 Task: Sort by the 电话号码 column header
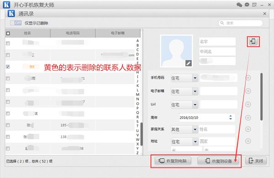(73, 33)
